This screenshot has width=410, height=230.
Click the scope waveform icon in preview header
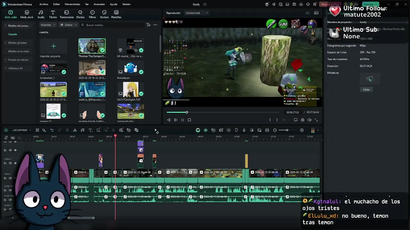(x=316, y=13)
